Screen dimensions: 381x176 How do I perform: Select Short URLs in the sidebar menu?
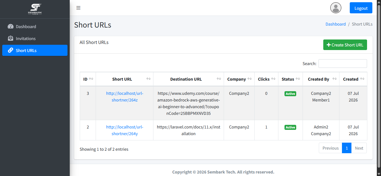tap(35, 50)
